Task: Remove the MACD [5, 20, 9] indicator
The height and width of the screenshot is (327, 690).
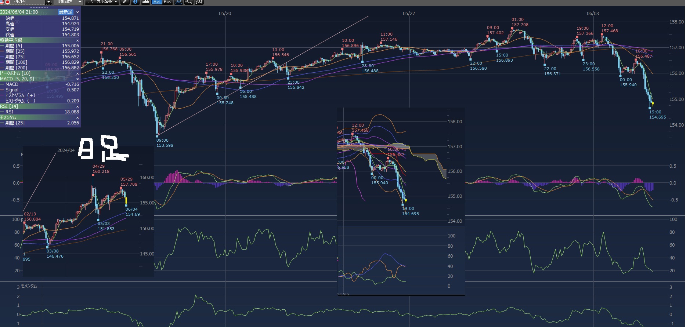Action: 77,79
